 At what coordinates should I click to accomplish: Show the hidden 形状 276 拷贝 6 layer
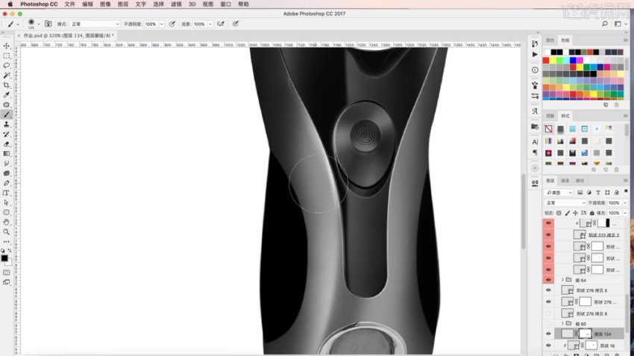(548, 314)
